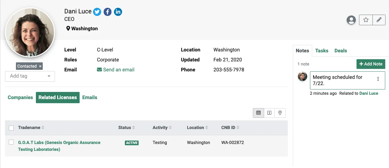Open Dani Luce's LinkedIn profile icon

pos(118,12)
